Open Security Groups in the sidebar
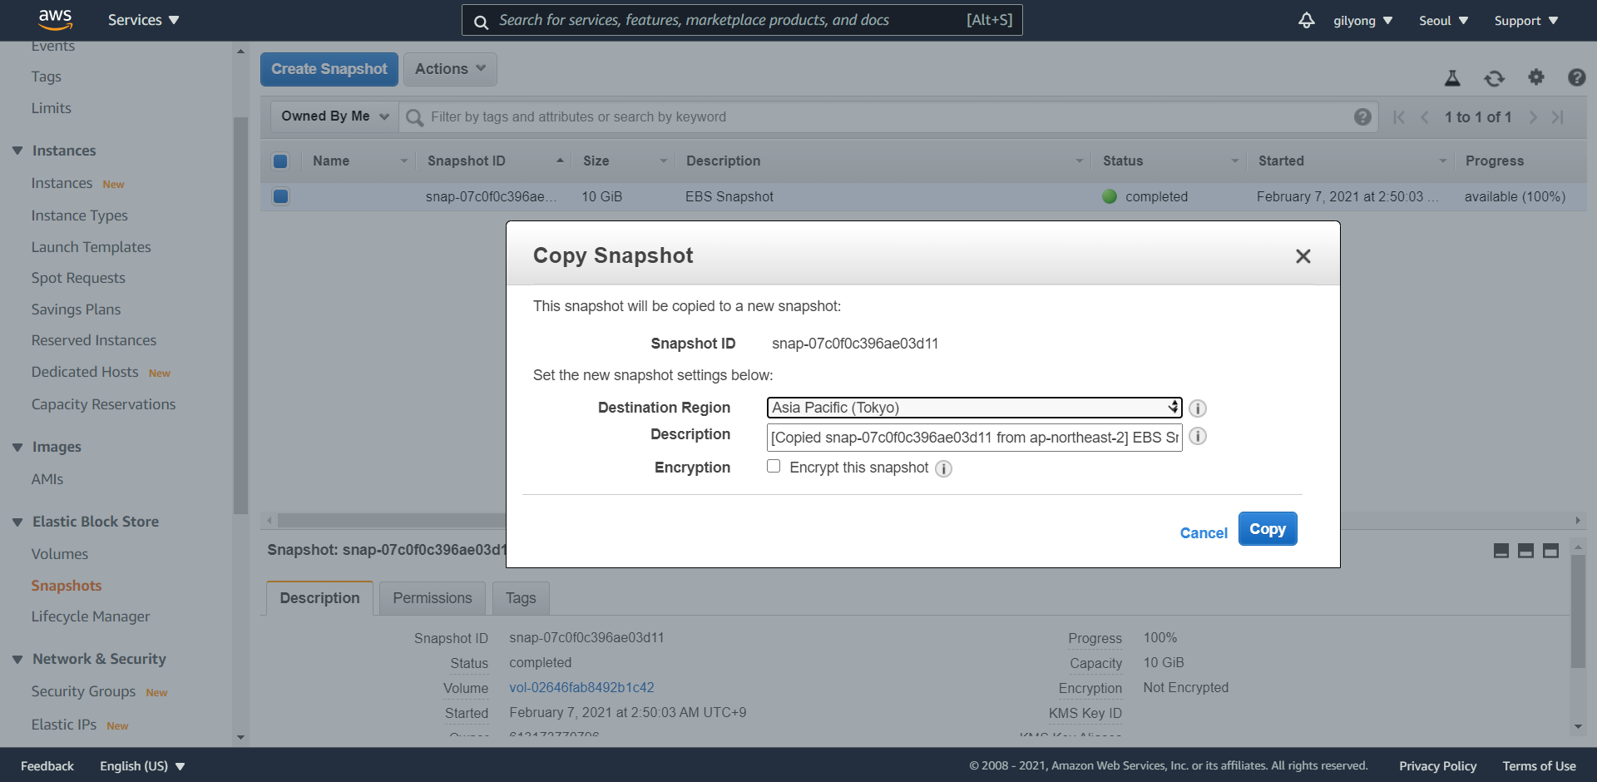 pyautogui.click(x=83, y=691)
